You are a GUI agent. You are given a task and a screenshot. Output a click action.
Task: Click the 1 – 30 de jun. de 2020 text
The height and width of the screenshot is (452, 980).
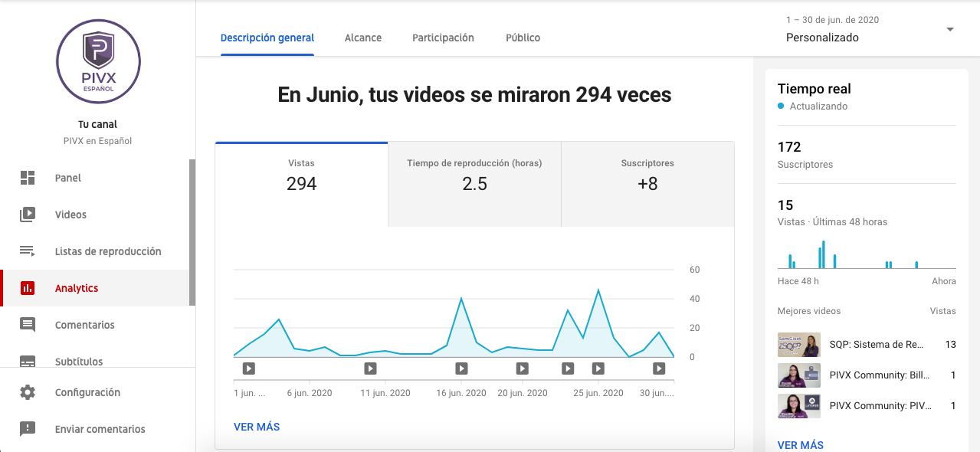[832, 20]
